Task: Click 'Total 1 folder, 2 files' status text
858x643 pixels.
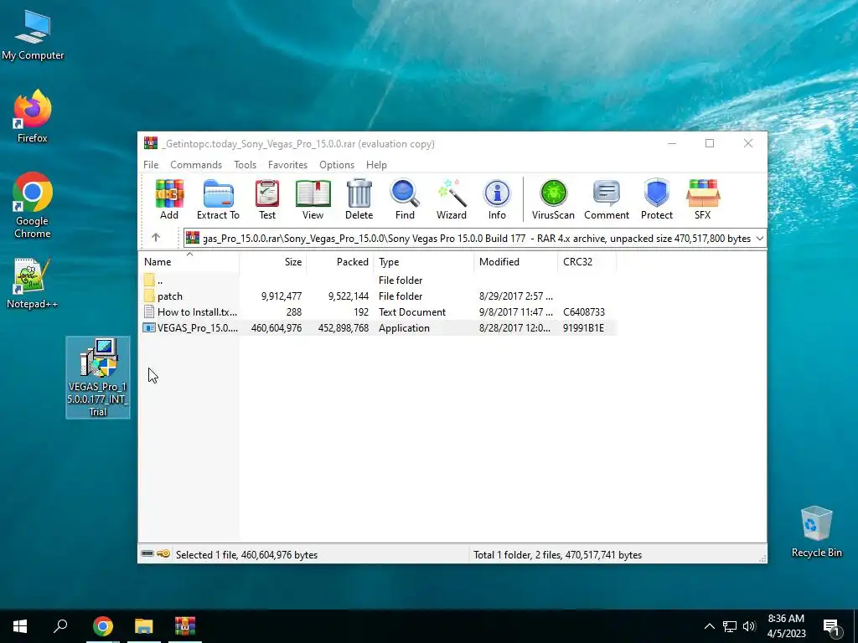Action: (x=557, y=554)
